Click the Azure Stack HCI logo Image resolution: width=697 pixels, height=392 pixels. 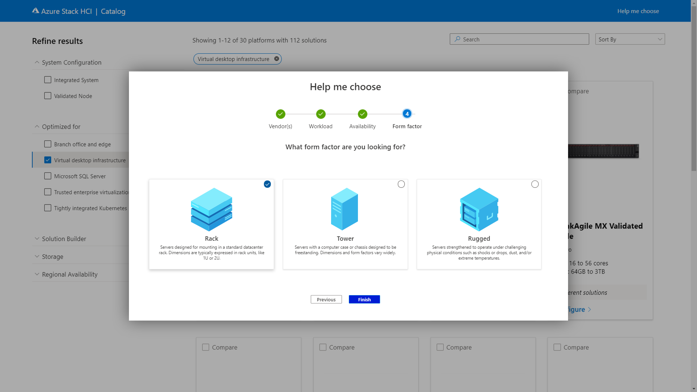36,11
